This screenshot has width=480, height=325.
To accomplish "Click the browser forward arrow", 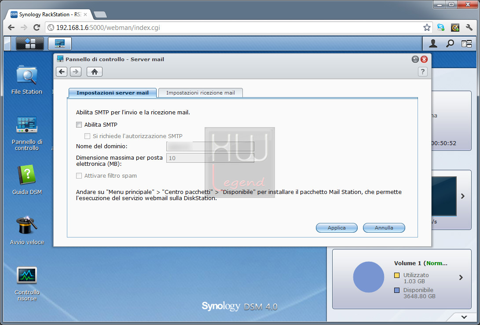I will pos(24,28).
